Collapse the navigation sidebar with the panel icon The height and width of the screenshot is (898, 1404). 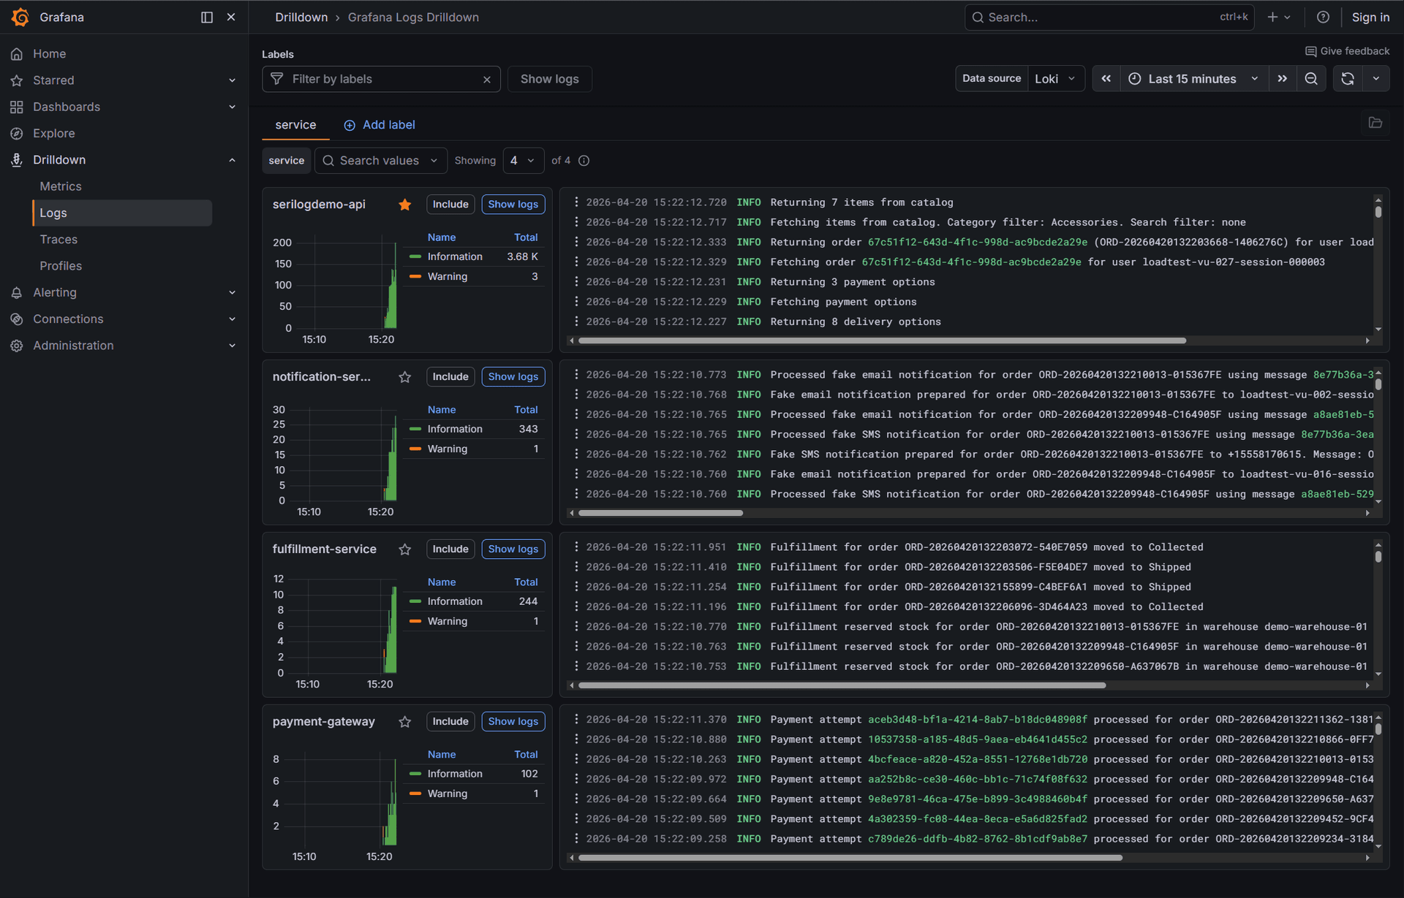[205, 17]
